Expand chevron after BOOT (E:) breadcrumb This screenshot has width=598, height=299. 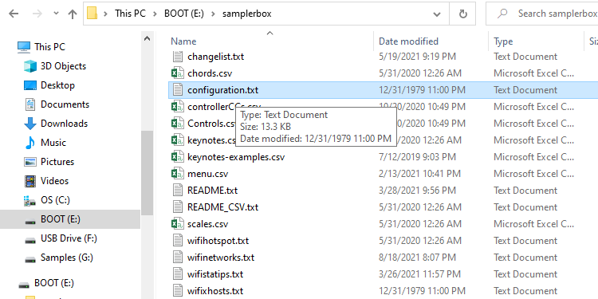tap(213, 14)
